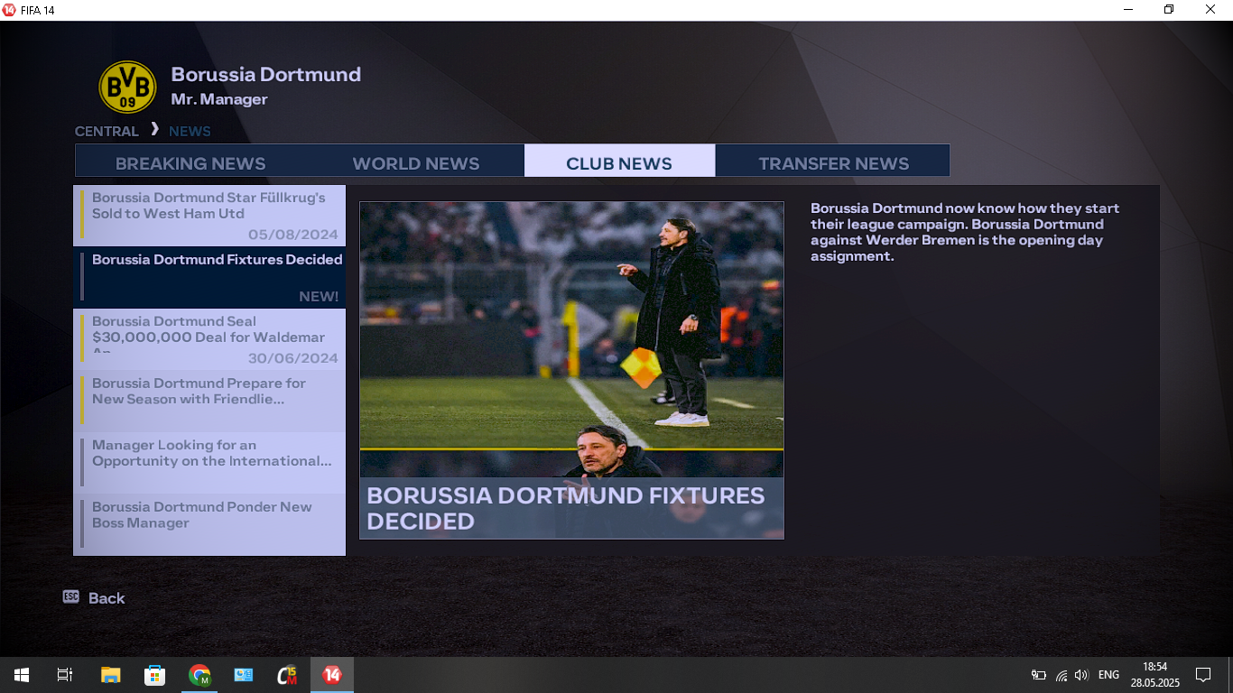Screen dimensions: 1233x693
Task: Open the Prepare for New Season story
Action: [209, 401]
